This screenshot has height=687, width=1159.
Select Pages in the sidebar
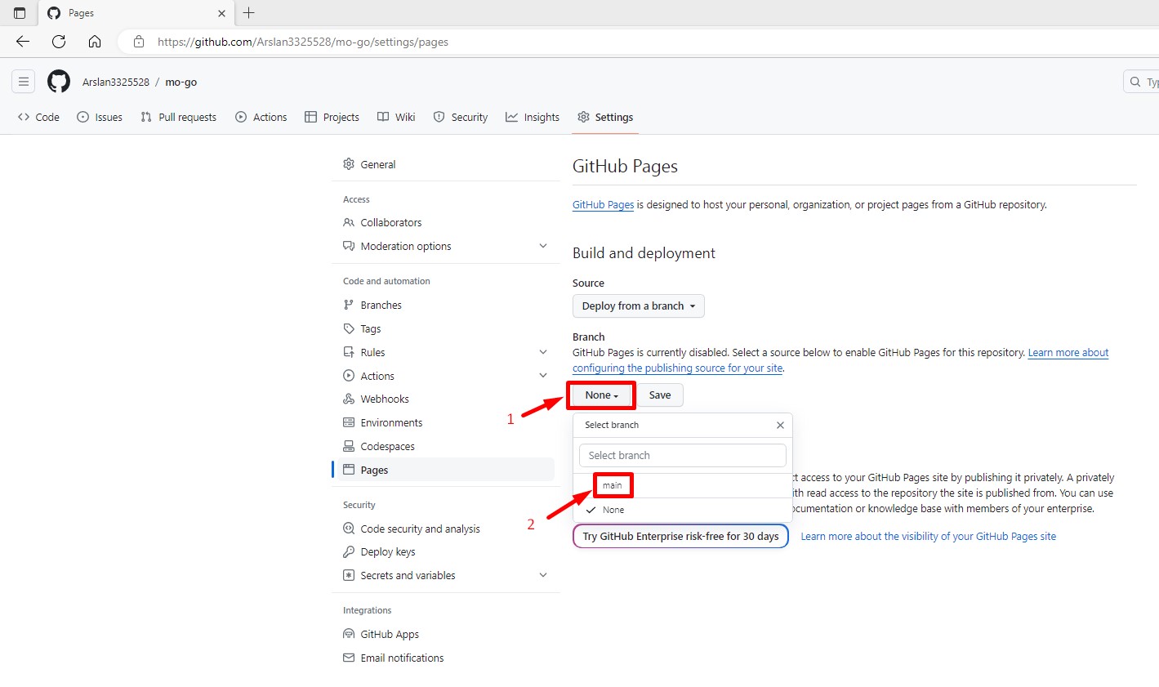pos(445,470)
